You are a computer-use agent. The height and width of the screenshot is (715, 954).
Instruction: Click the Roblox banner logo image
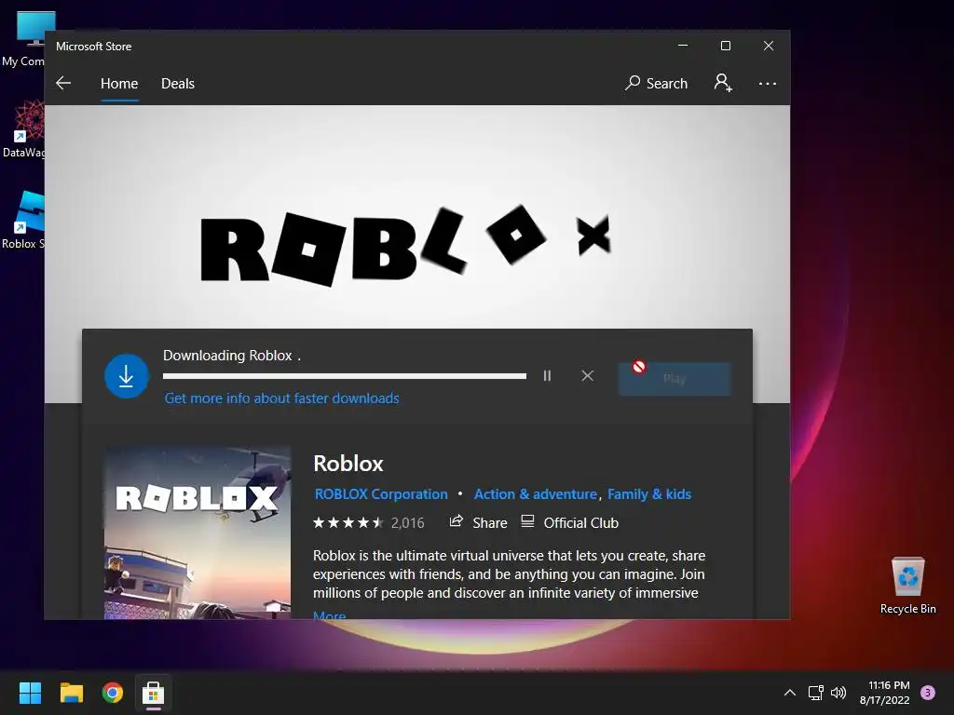click(x=406, y=246)
